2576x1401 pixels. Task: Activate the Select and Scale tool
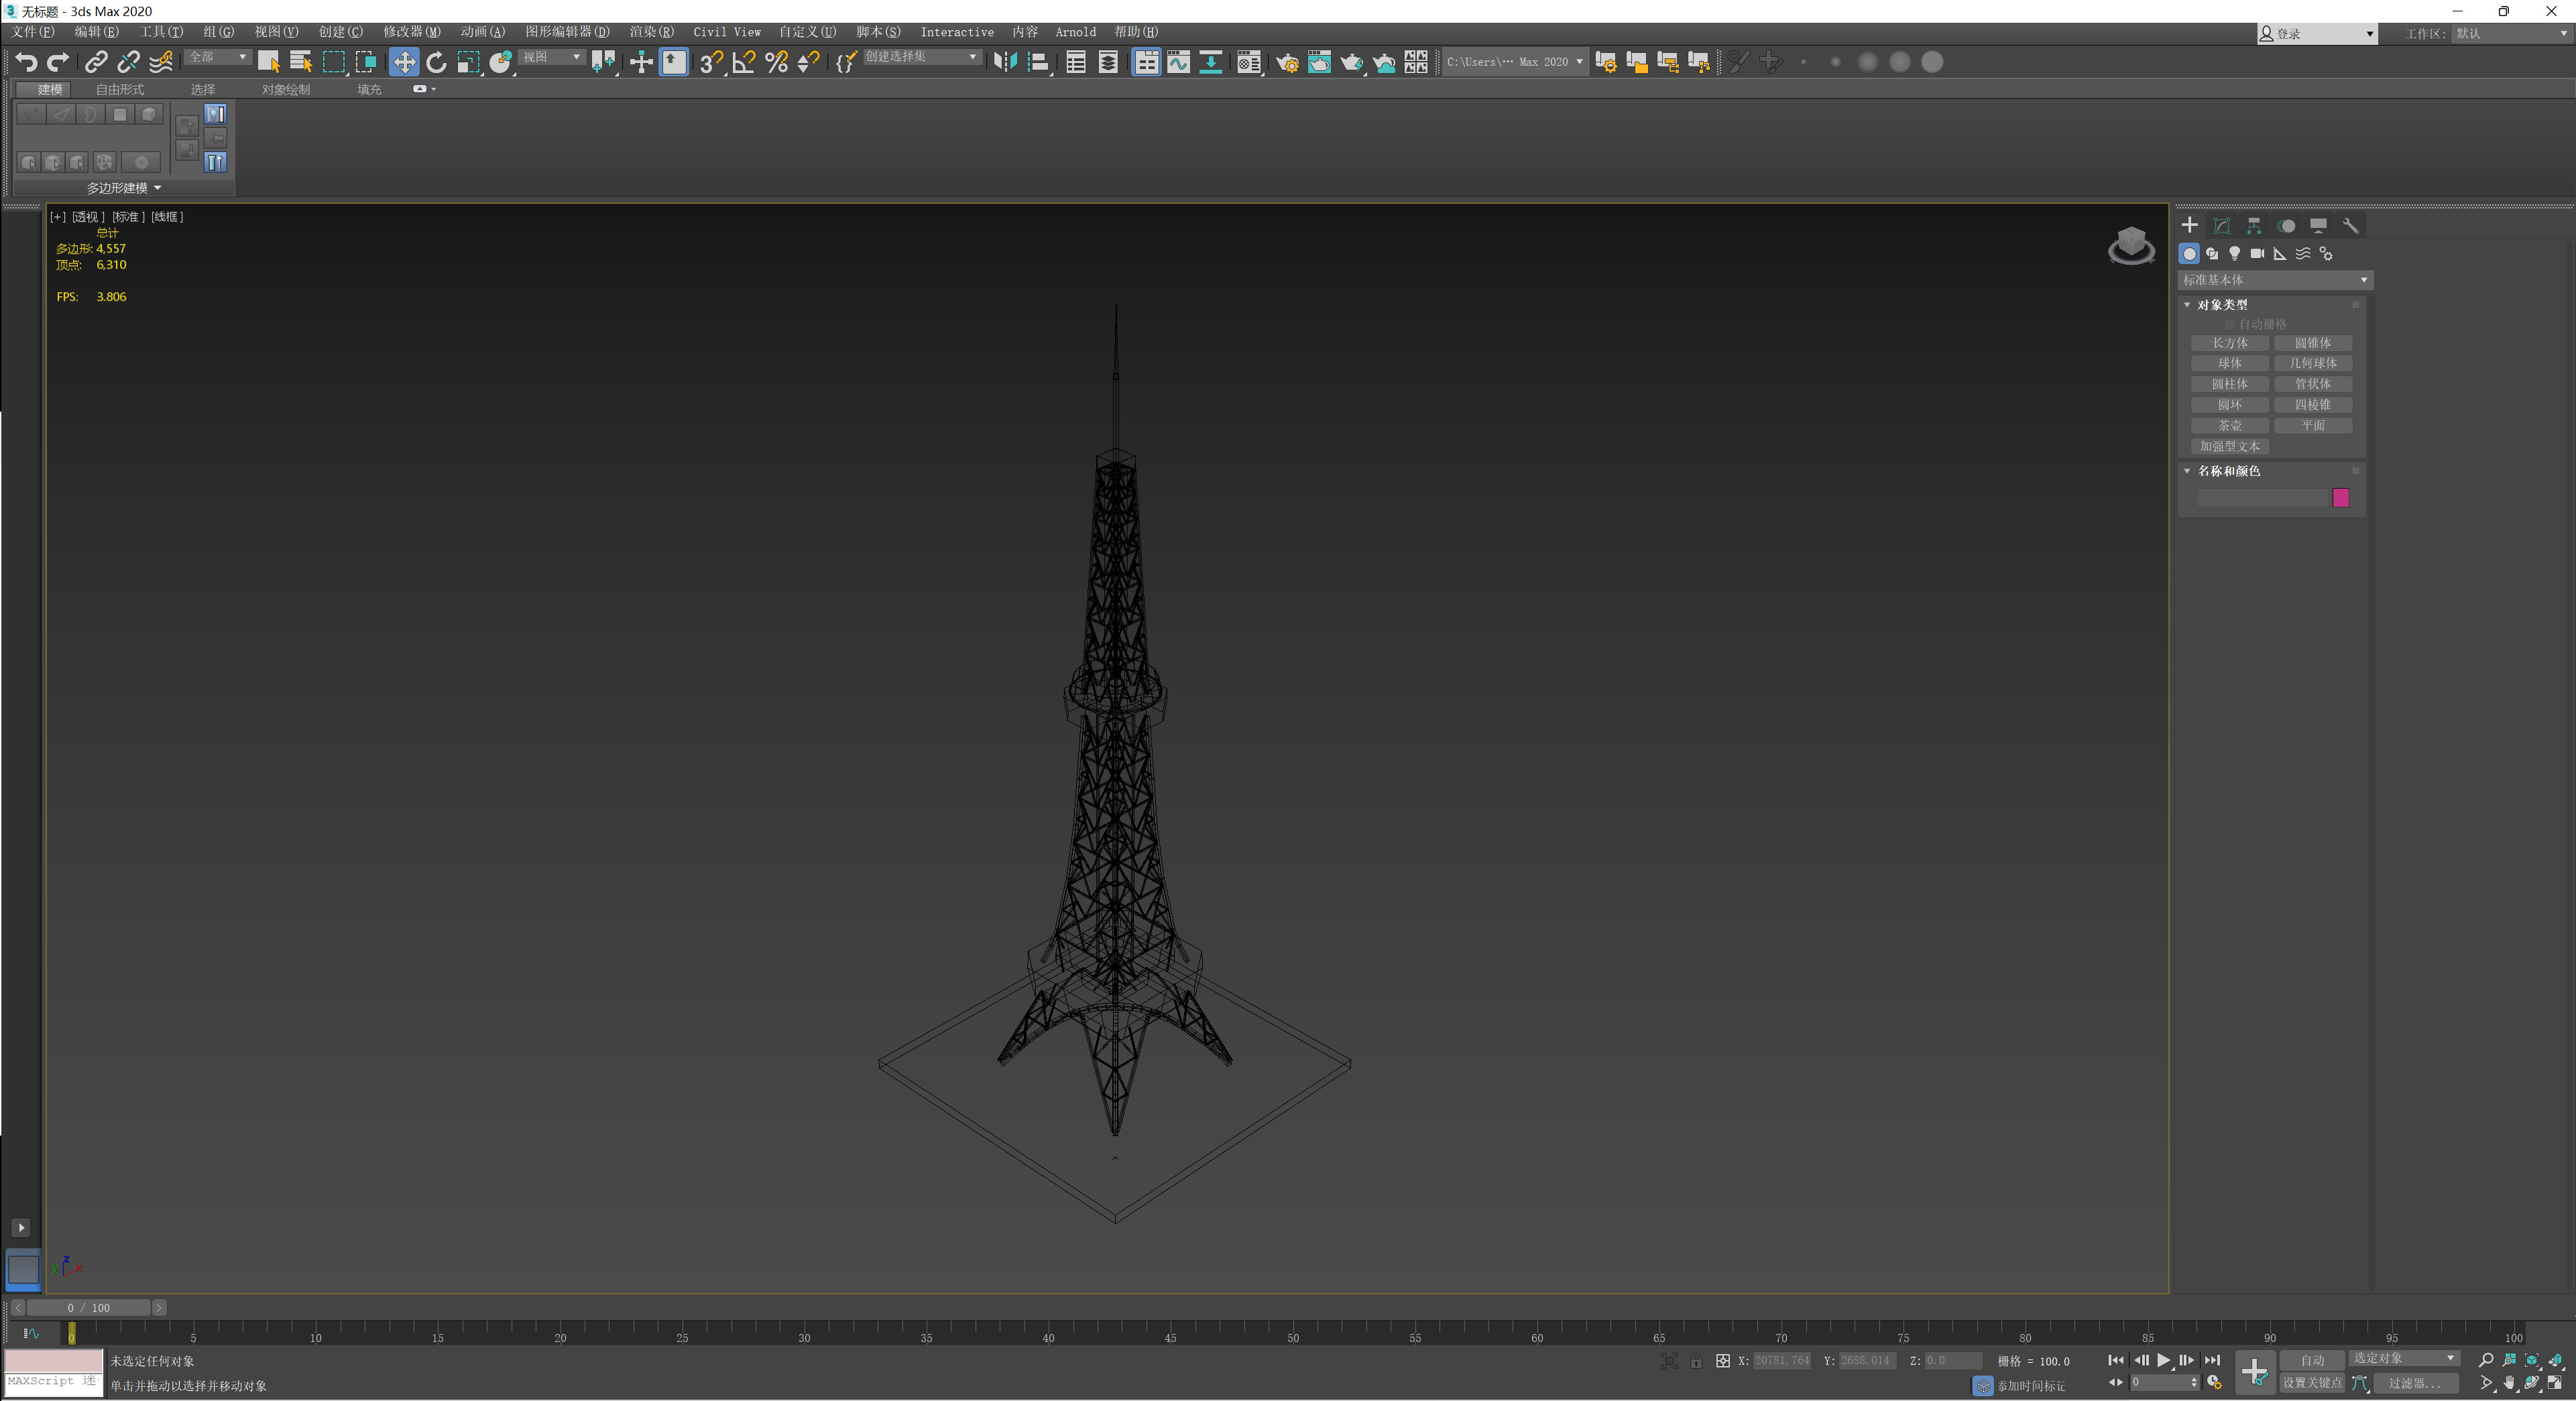(468, 62)
